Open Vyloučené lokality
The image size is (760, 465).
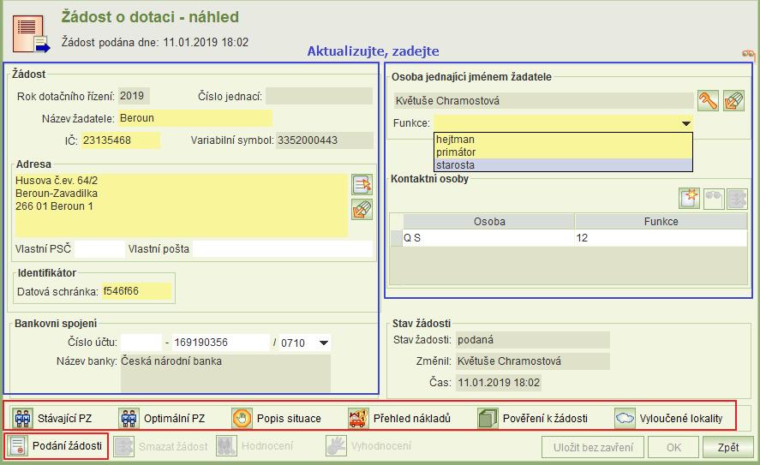669,418
